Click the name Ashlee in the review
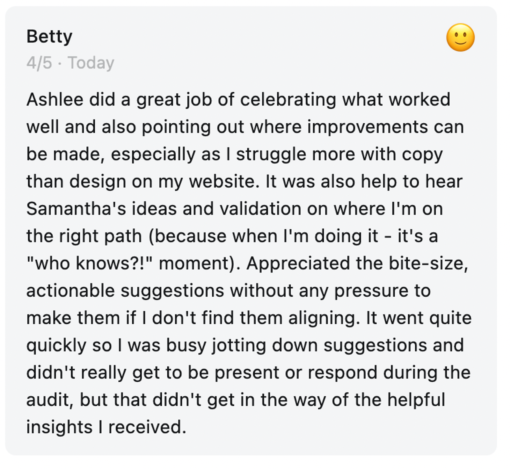This screenshot has height=469, width=510. coord(55,100)
